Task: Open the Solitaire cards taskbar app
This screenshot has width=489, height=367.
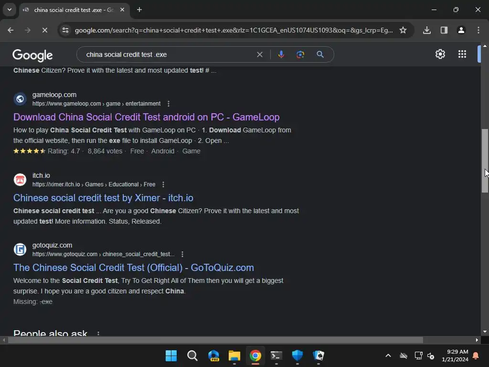Action: click(x=319, y=356)
